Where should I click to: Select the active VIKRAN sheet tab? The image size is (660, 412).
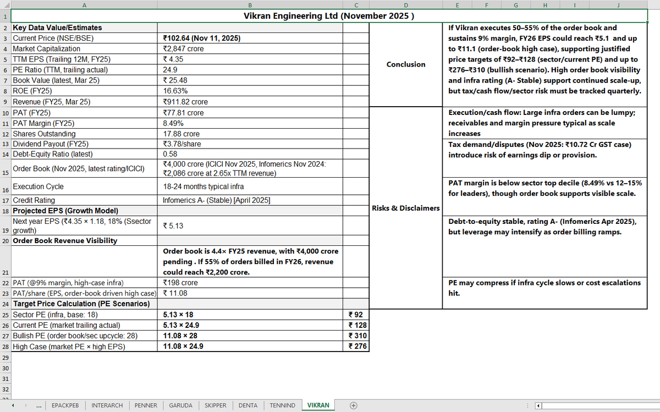[x=318, y=405]
